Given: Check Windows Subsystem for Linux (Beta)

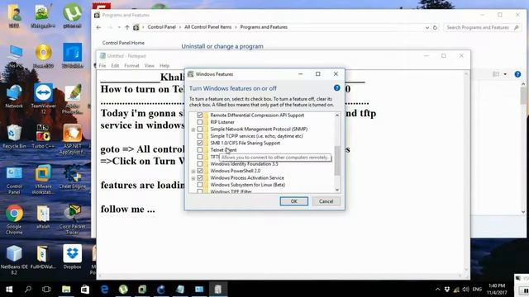Looking at the screenshot, I should (x=200, y=185).
